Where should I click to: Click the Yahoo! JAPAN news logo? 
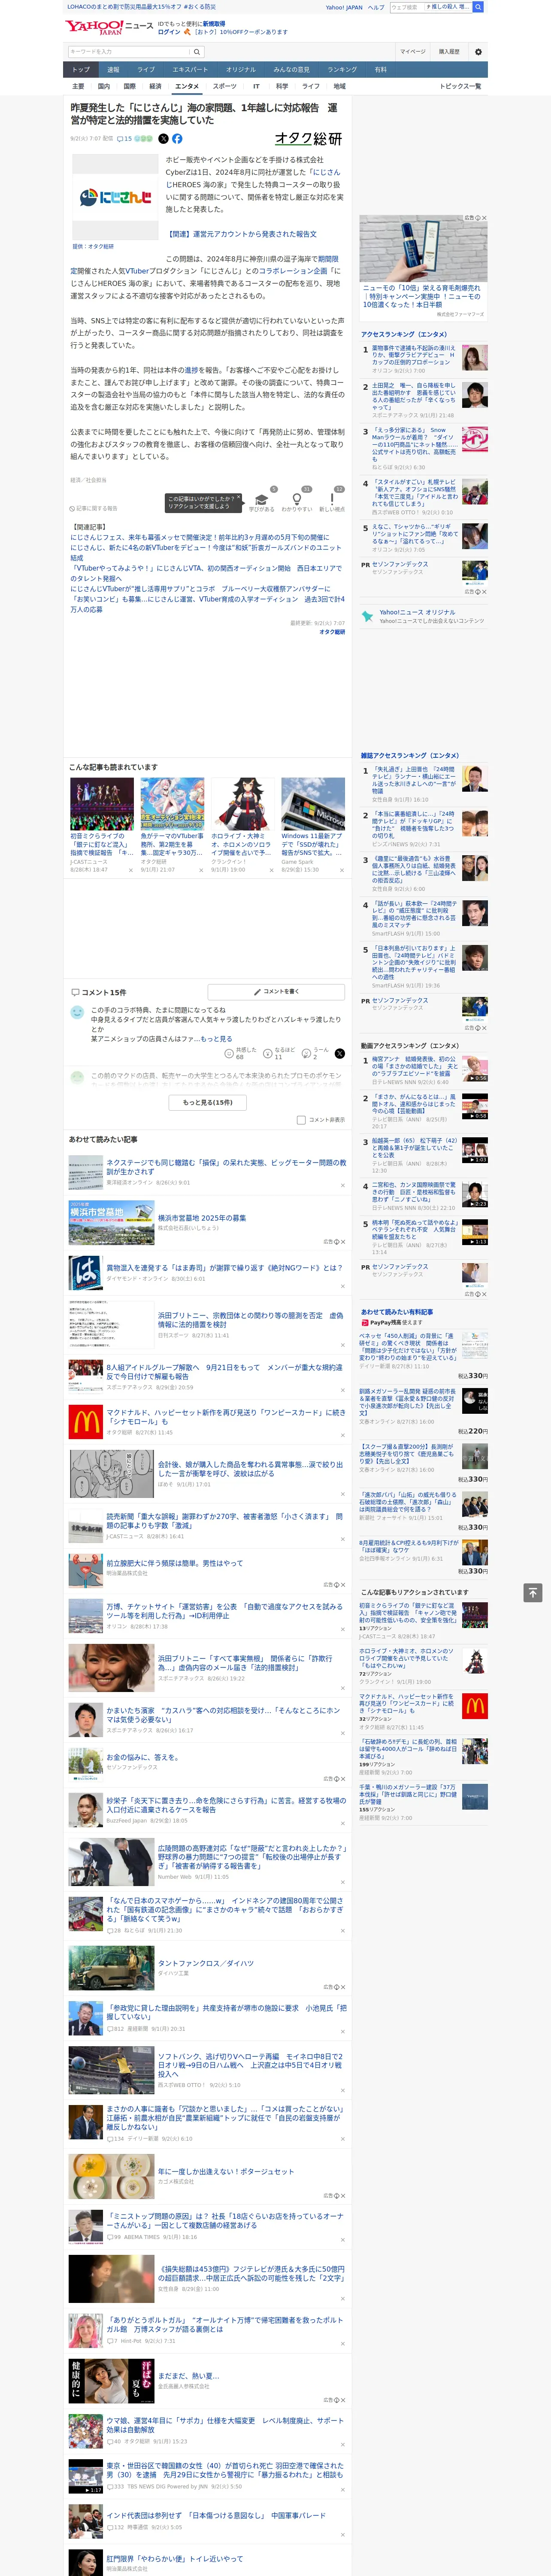[110, 27]
